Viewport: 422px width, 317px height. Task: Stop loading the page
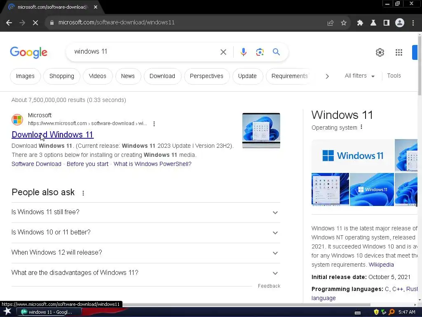click(x=35, y=23)
